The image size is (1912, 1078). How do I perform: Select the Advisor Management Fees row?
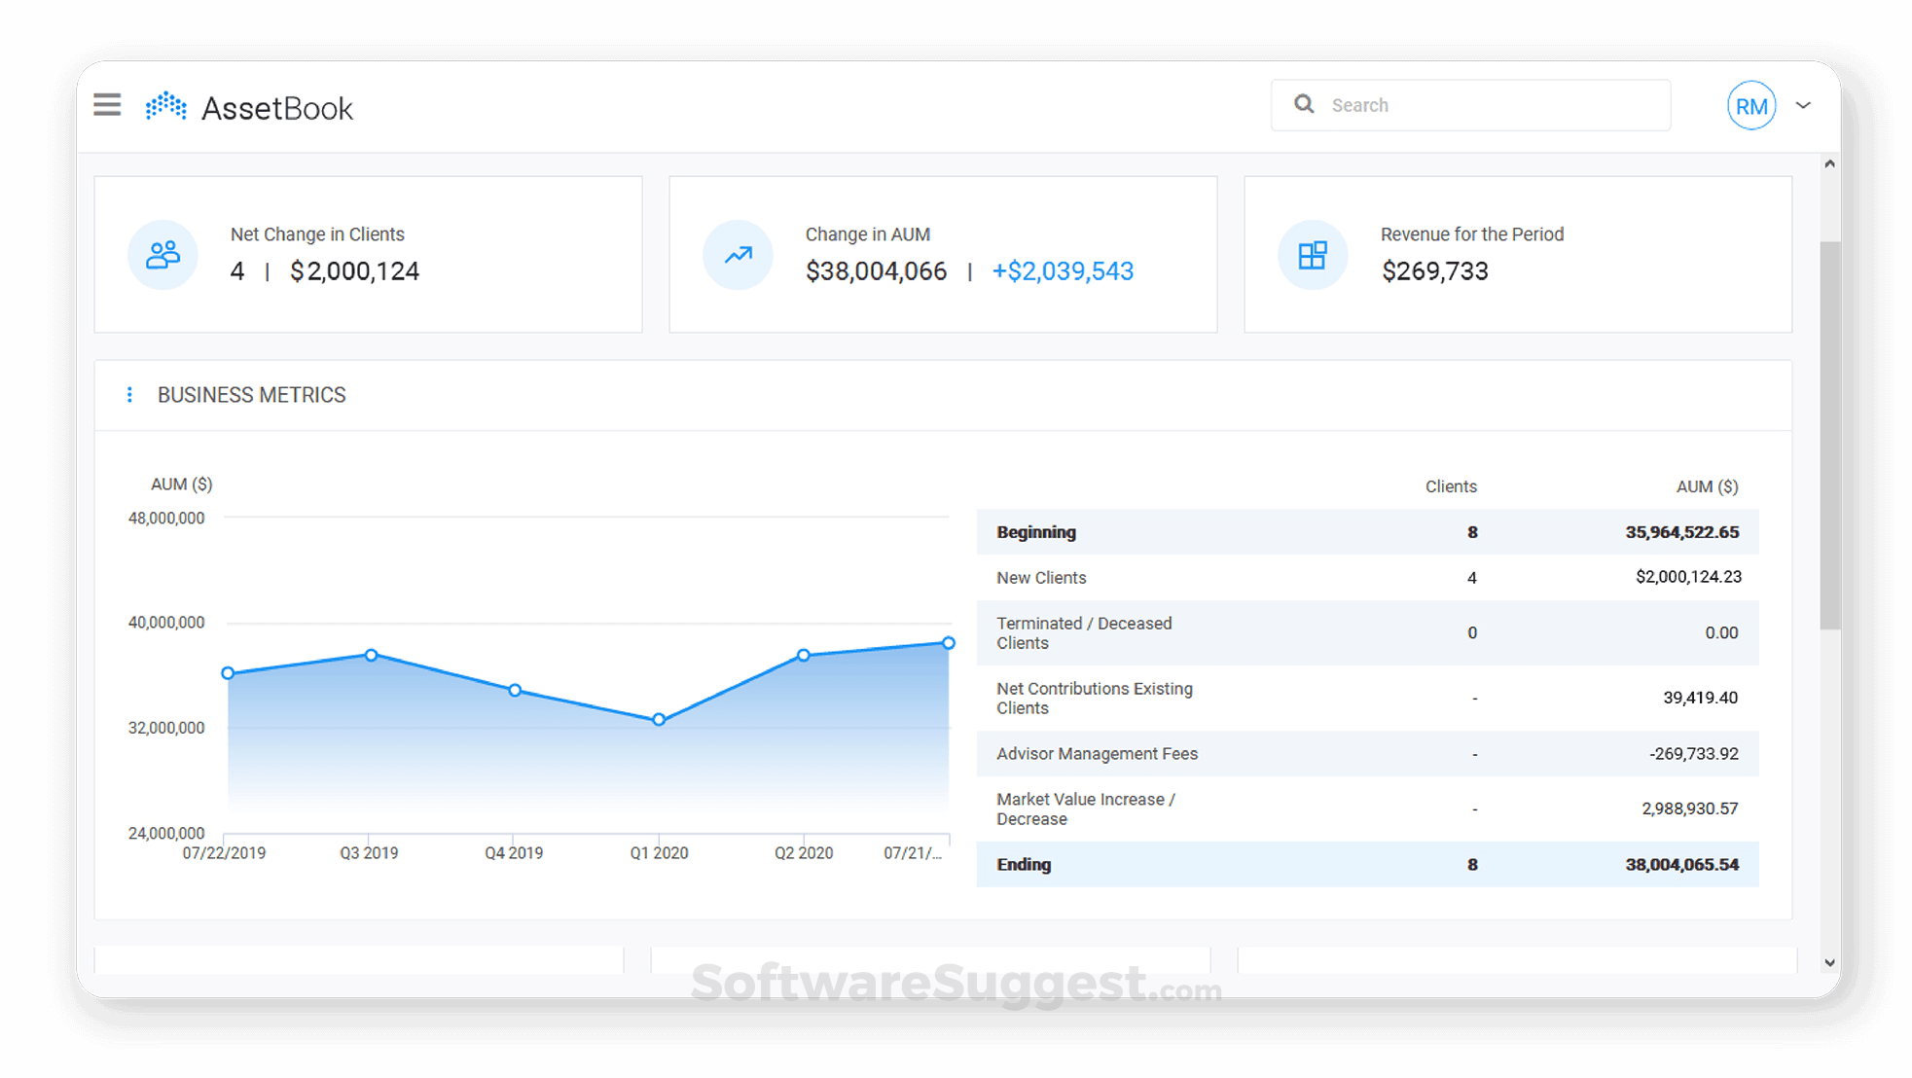[x=1362, y=753]
